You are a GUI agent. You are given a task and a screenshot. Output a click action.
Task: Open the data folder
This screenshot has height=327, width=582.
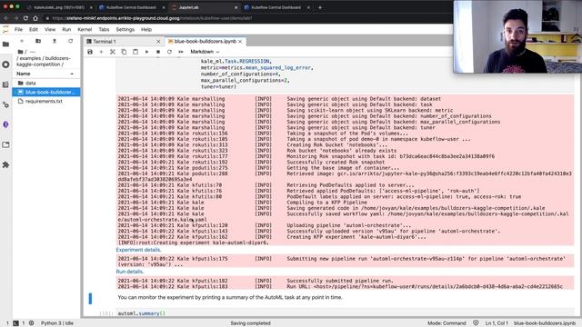coord(46,83)
